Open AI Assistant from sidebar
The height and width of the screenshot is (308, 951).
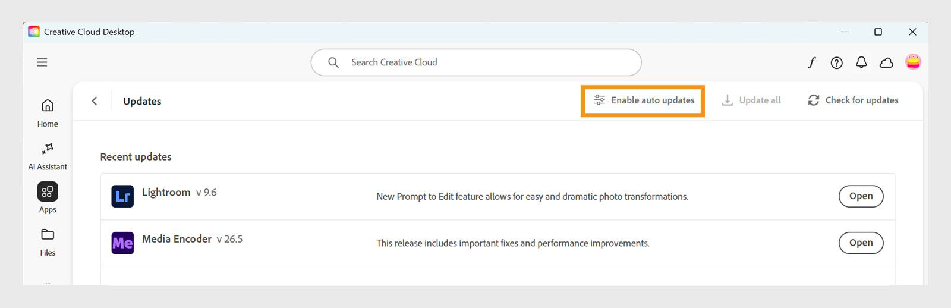coord(48,157)
